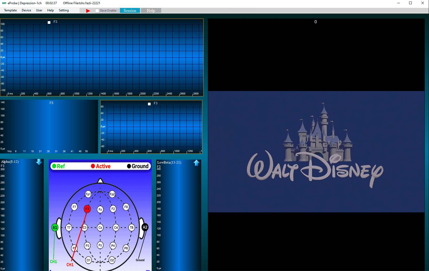Image resolution: width=429 pixels, height=271 pixels.
Task: Select the C3 electrode
Action: click(x=85, y=228)
